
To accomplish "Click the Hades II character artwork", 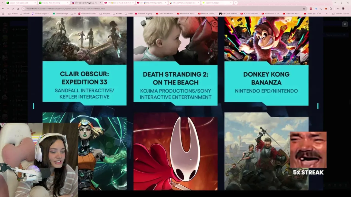I will click(x=102, y=153).
